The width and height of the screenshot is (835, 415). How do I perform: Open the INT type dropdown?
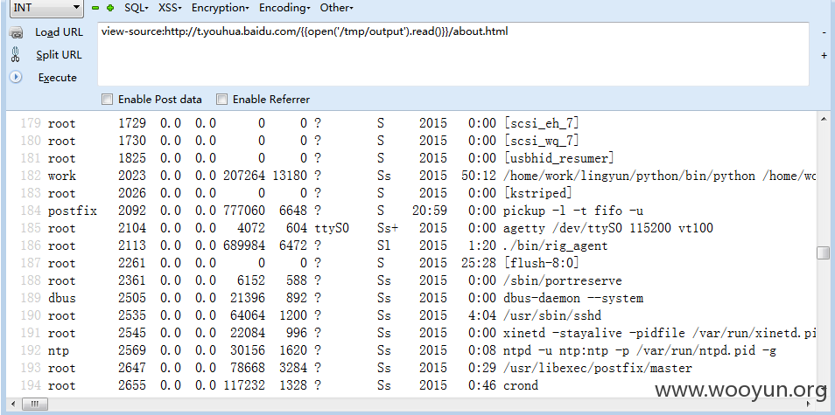[47, 8]
